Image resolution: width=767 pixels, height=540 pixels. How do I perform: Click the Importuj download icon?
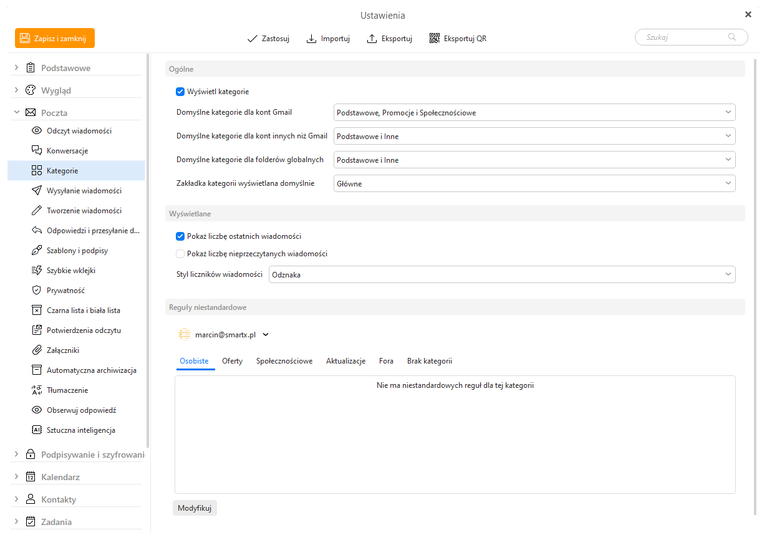tap(312, 39)
